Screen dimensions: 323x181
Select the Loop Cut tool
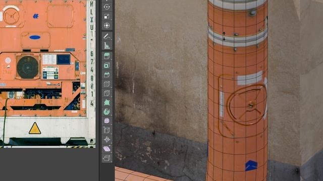point(106,84)
